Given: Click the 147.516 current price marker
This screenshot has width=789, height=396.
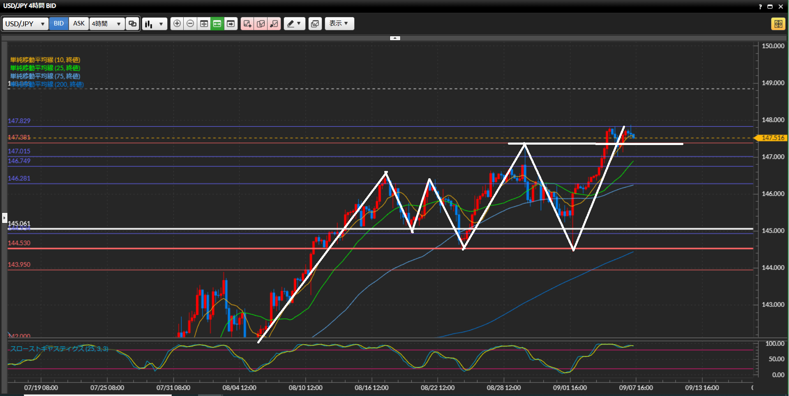Looking at the screenshot, I should [x=772, y=138].
